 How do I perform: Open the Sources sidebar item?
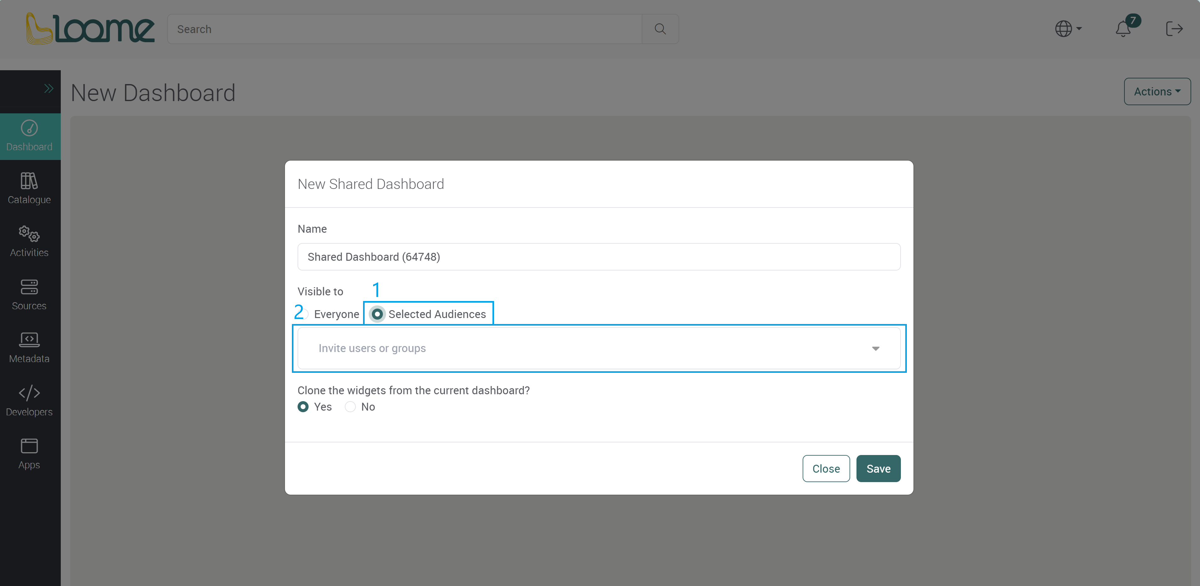pyautogui.click(x=29, y=295)
